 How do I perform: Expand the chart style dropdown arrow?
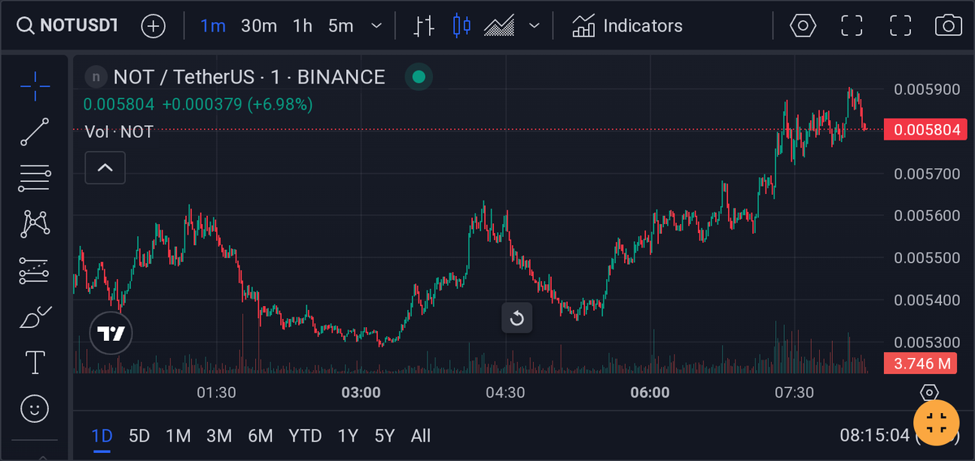[x=534, y=25]
